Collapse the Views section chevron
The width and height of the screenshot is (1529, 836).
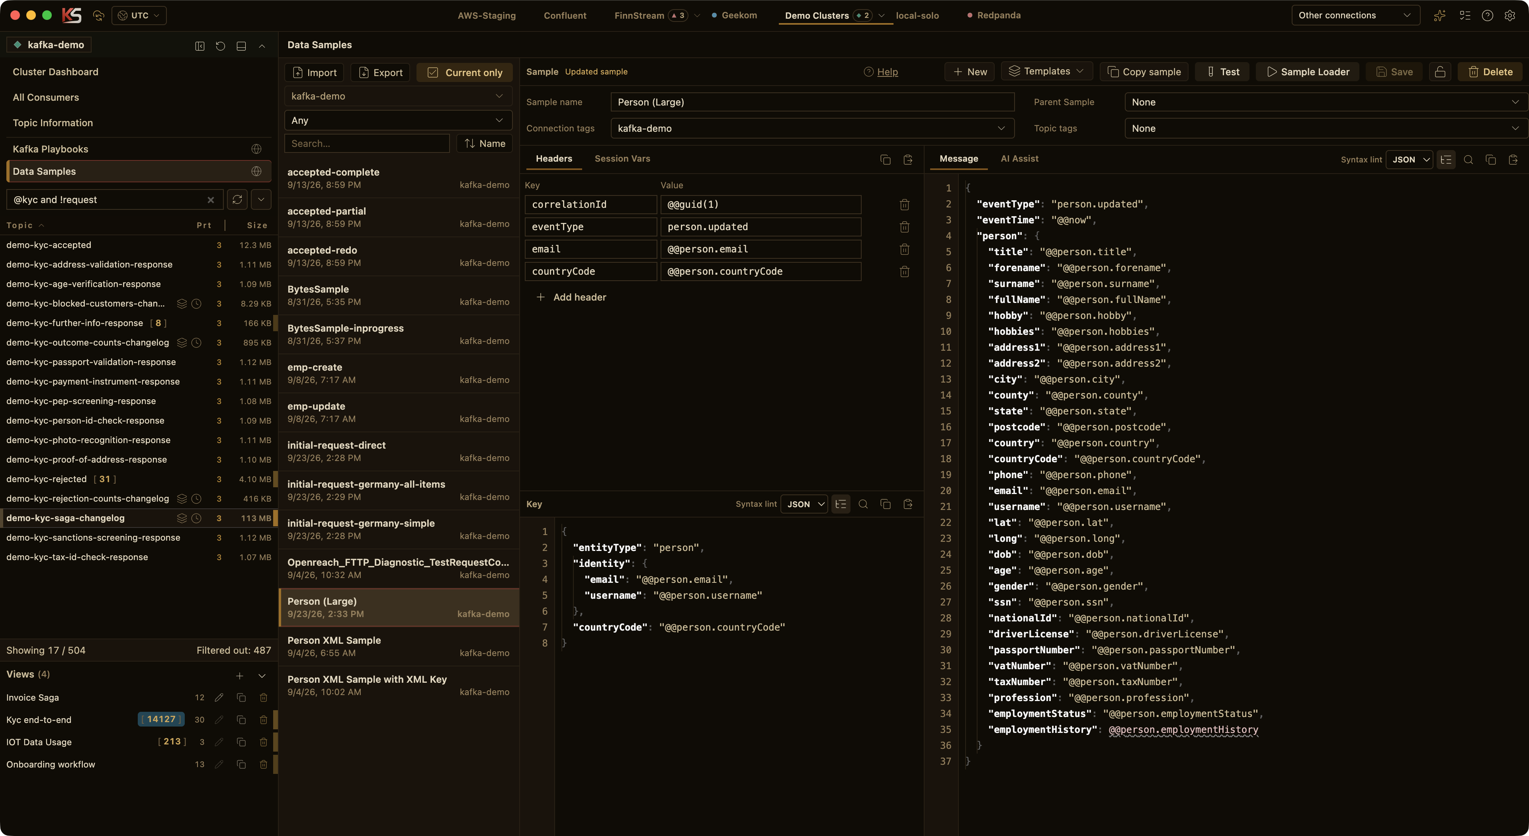(262, 676)
